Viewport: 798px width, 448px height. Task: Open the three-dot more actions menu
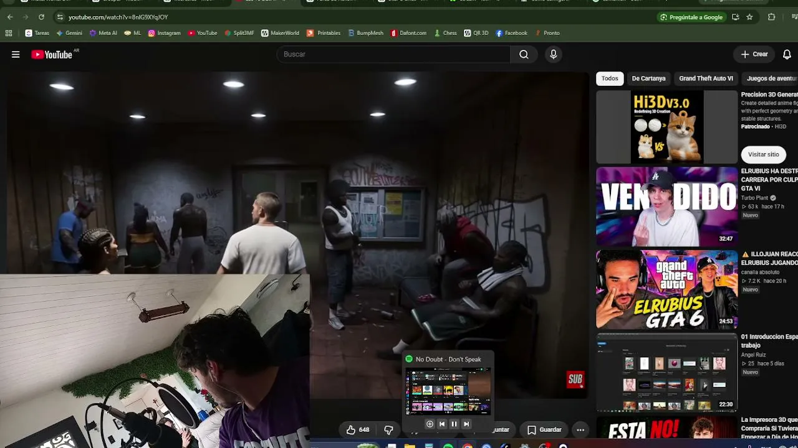pos(580,430)
